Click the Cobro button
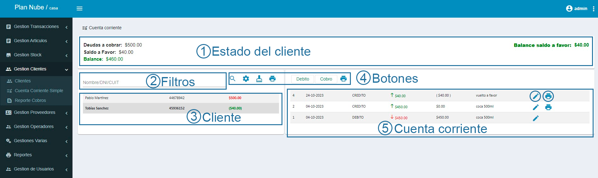Screen dimensions: 598x178 (326, 79)
